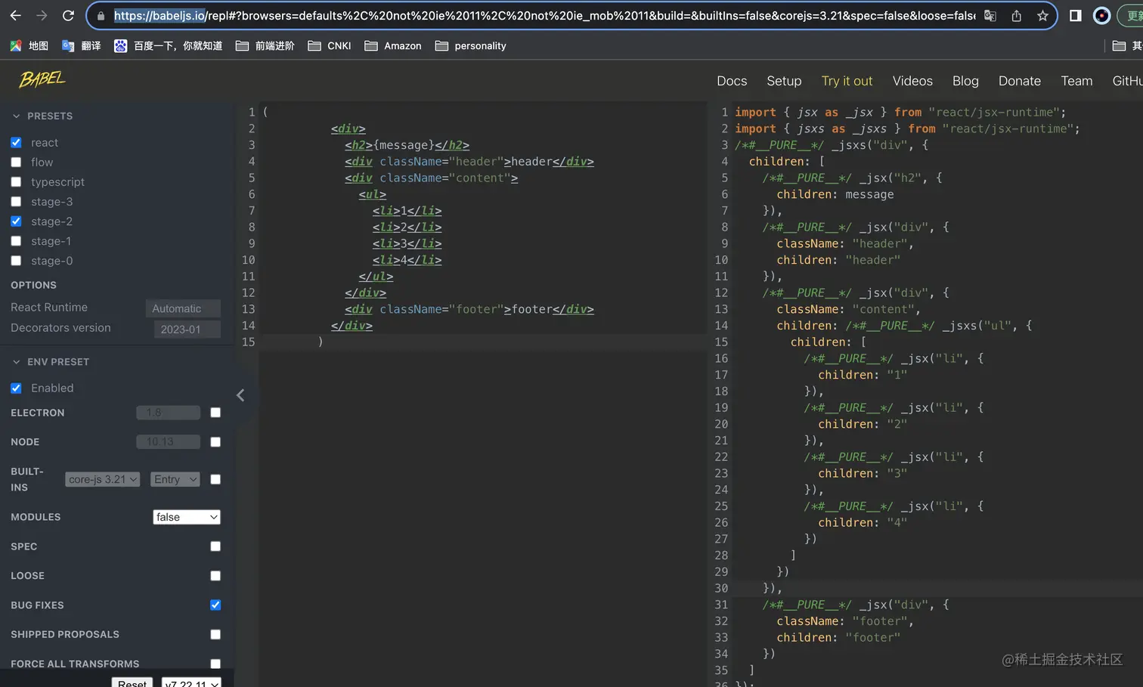Click the Babel logo icon

pos(42,79)
